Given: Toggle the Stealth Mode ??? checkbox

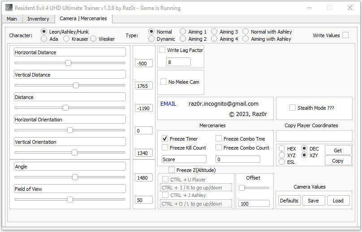Looking at the screenshot, I should [x=293, y=107].
